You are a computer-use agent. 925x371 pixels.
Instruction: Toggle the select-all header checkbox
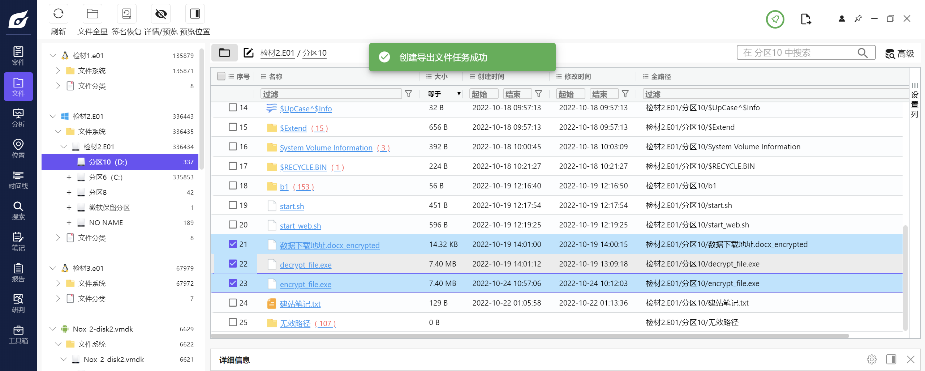pos(221,76)
